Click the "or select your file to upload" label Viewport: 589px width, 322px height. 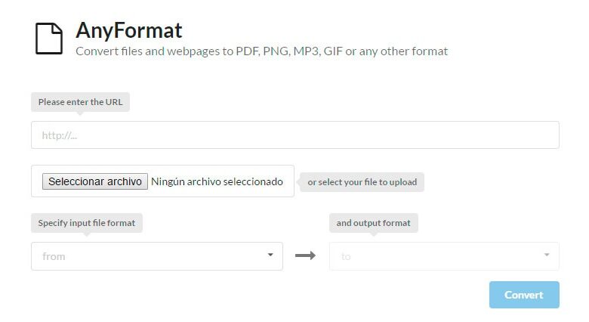(x=362, y=182)
